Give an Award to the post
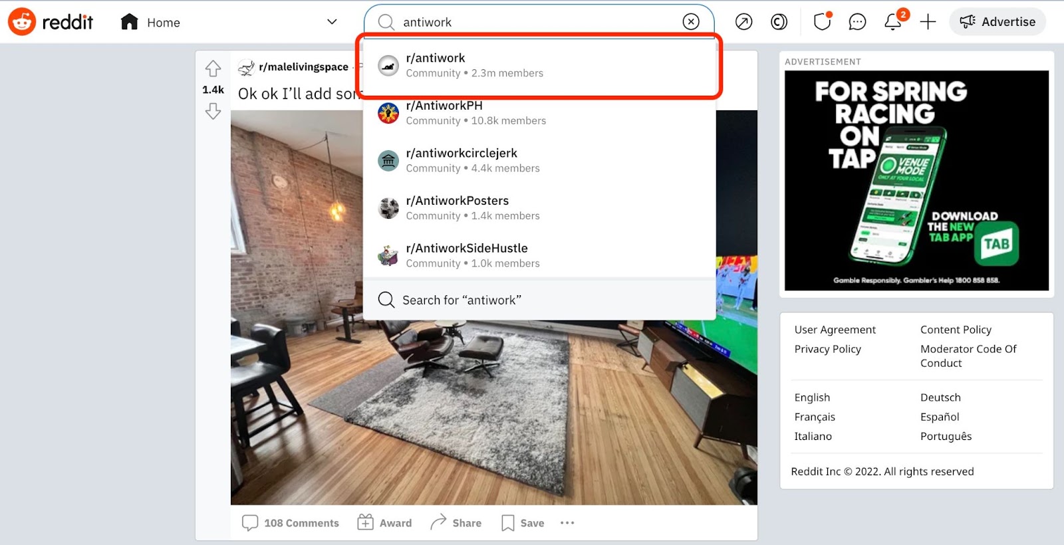Viewport: 1064px width, 545px height. (x=384, y=523)
